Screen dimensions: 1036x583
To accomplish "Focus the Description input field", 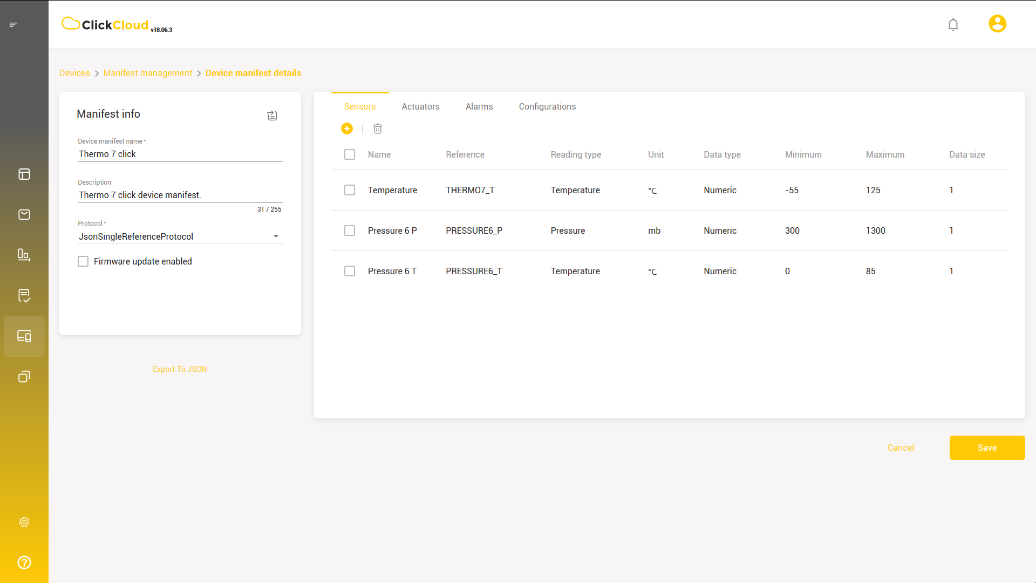I will pyautogui.click(x=180, y=195).
